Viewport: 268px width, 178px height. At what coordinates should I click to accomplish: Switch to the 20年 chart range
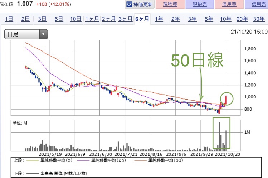(242, 19)
